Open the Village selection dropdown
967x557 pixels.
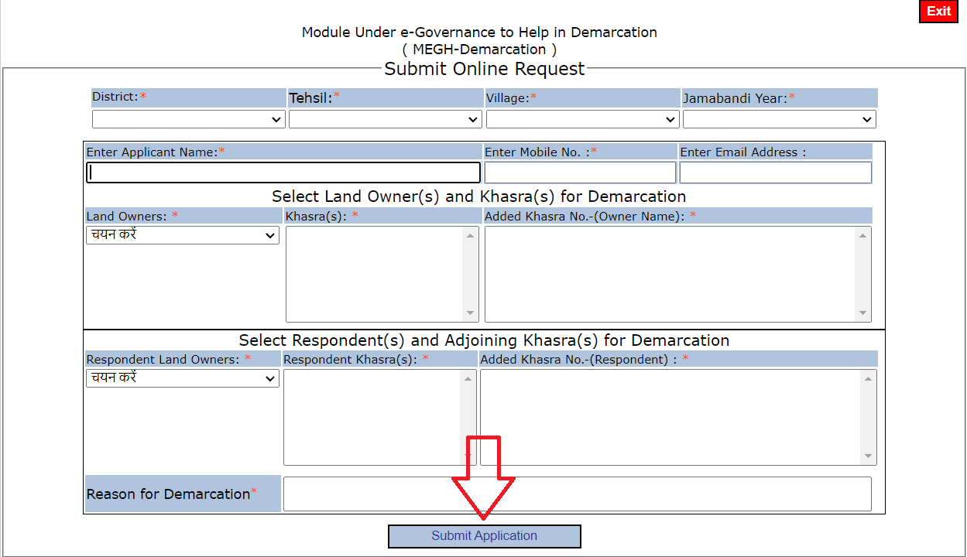[x=582, y=120]
